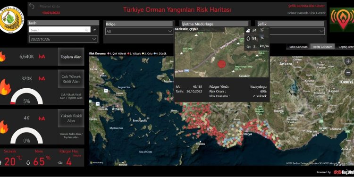Click the flame icon beside 6,640K
This screenshot has width=354, height=177.
2,57
